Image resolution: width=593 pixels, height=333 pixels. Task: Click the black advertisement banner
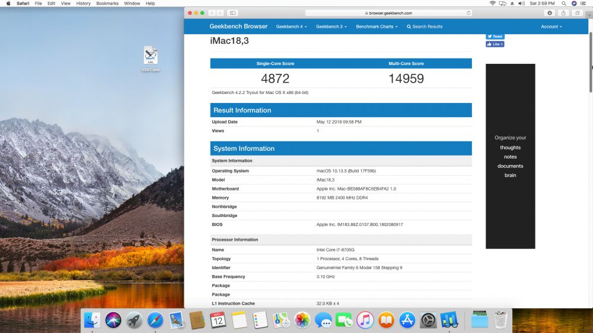pyautogui.click(x=510, y=156)
